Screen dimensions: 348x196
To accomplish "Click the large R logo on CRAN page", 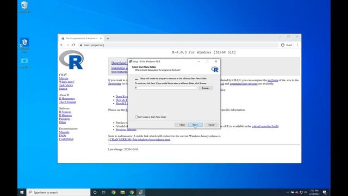I will click(x=71, y=60).
